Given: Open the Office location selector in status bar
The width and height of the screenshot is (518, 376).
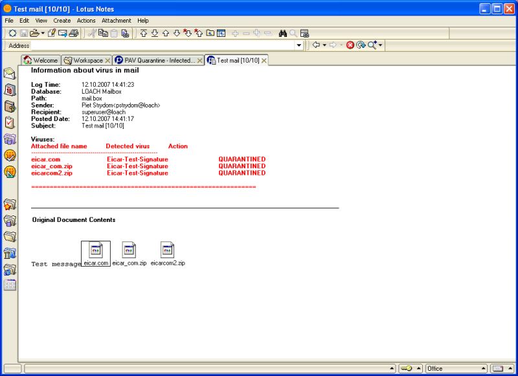Looking at the screenshot, I should point(456,368).
